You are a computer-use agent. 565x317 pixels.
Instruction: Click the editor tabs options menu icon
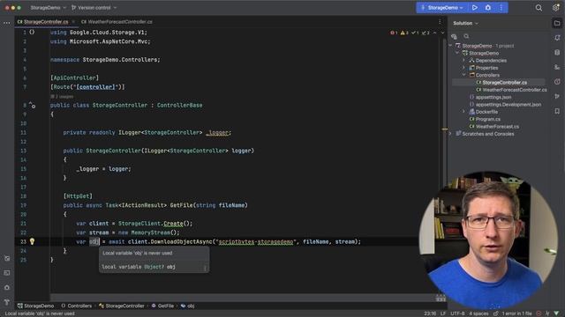pyautogui.click(x=440, y=22)
